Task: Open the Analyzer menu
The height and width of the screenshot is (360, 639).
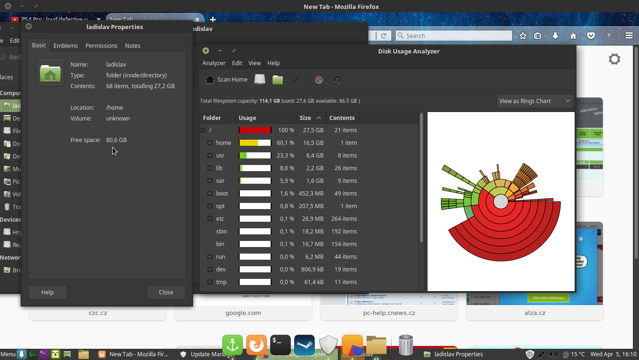Action: click(214, 63)
